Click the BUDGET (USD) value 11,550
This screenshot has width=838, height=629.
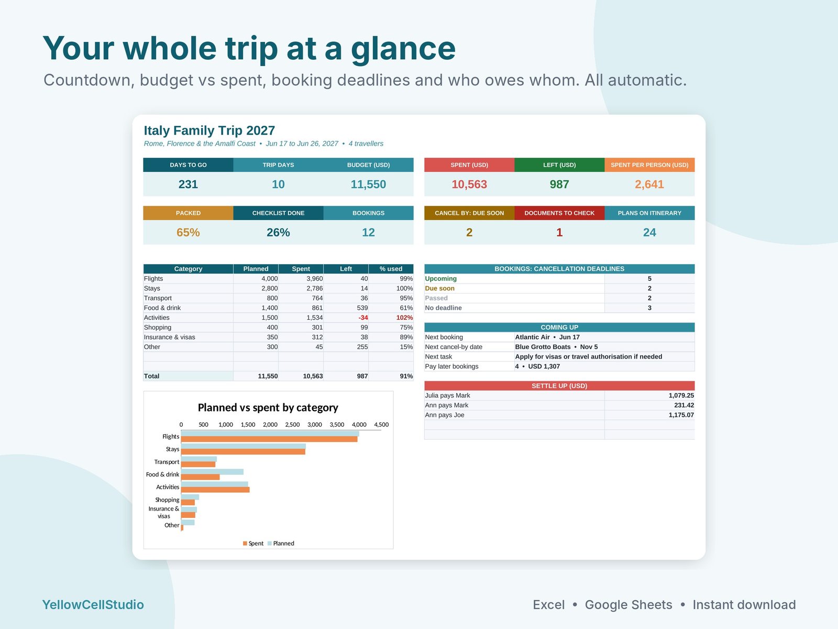(x=368, y=185)
